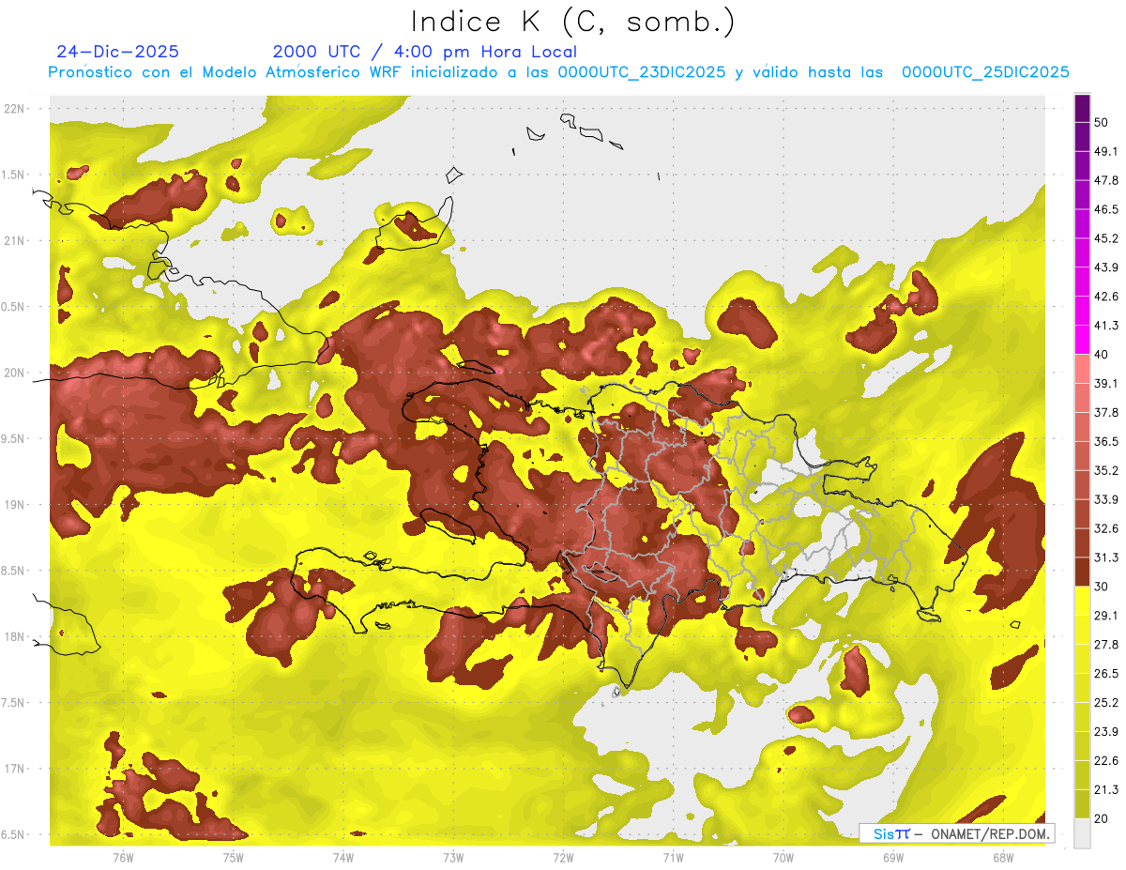Viewport: 1126px width, 870px height.
Task: Click the legend value '32.6'
Action: point(1106,528)
